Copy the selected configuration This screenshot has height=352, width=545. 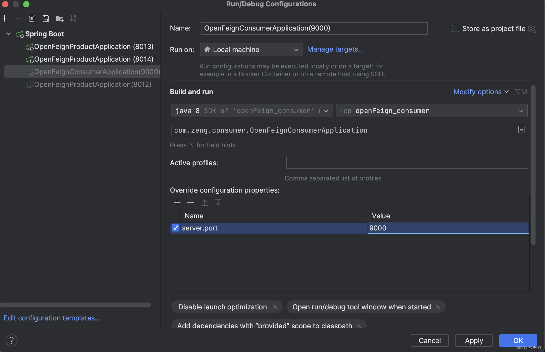tap(32, 18)
